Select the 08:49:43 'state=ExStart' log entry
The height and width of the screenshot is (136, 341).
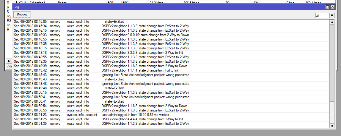(x=171, y=79)
